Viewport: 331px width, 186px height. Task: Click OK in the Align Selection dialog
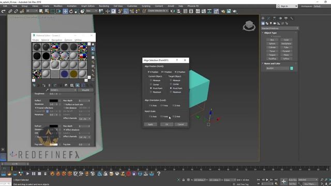pos(167,125)
